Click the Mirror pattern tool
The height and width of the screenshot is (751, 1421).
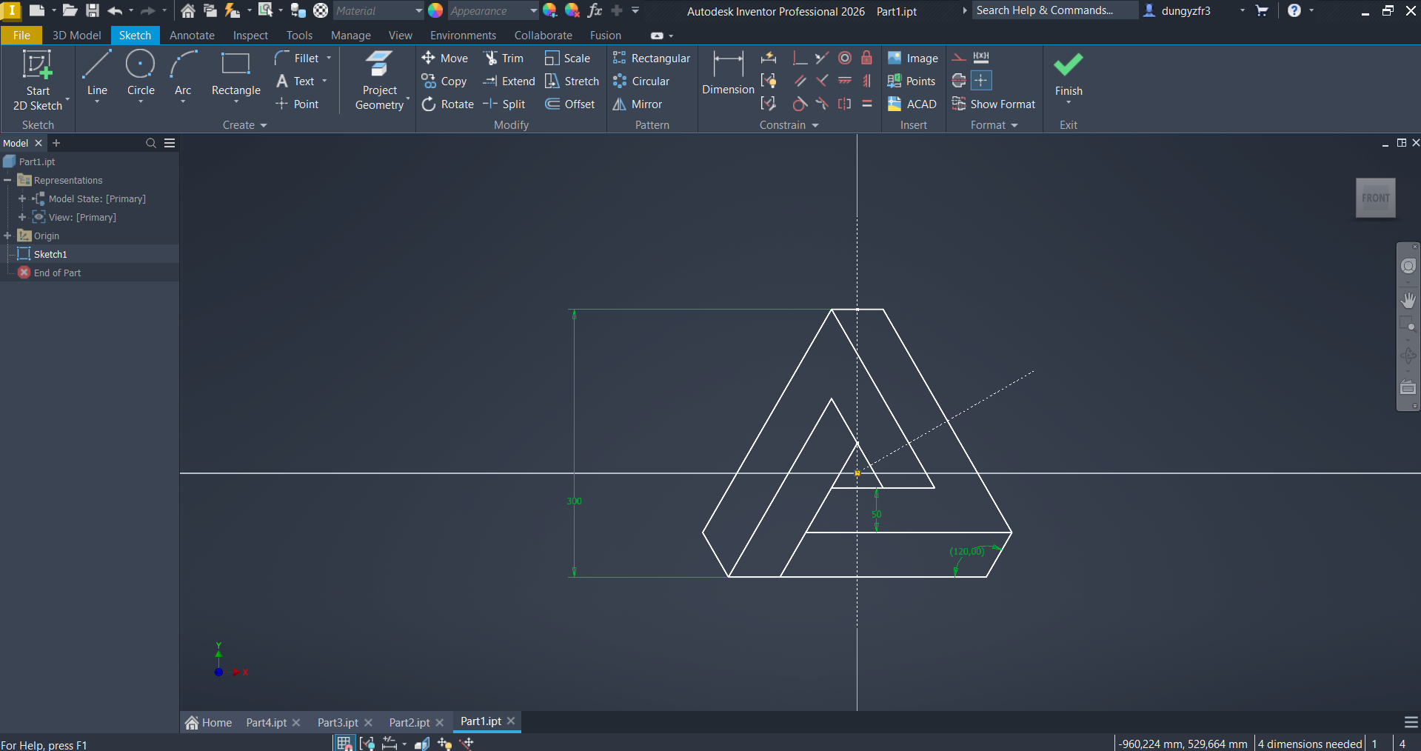tap(638, 104)
